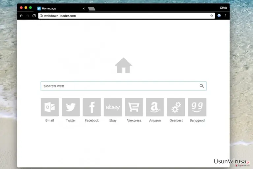Click the Amazon text label

pyautogui.click(x=155, y=120)
